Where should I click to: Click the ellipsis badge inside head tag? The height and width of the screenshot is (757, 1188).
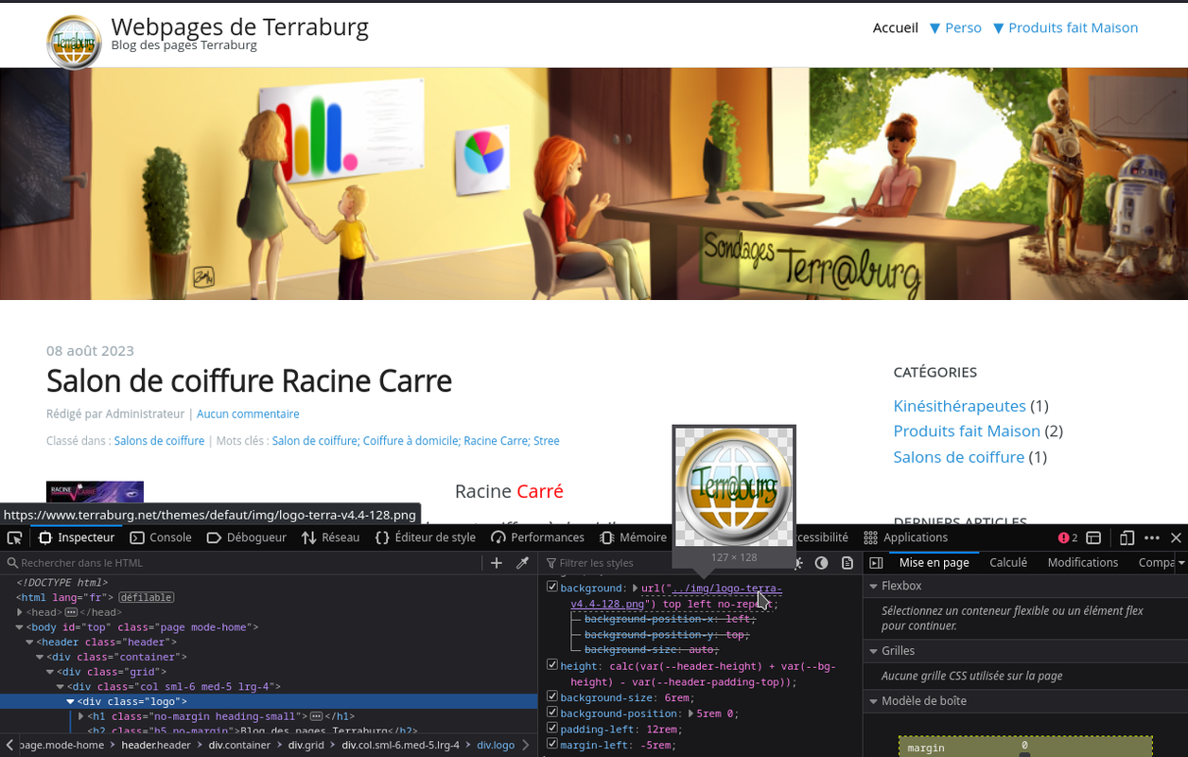tap(71, 612)
